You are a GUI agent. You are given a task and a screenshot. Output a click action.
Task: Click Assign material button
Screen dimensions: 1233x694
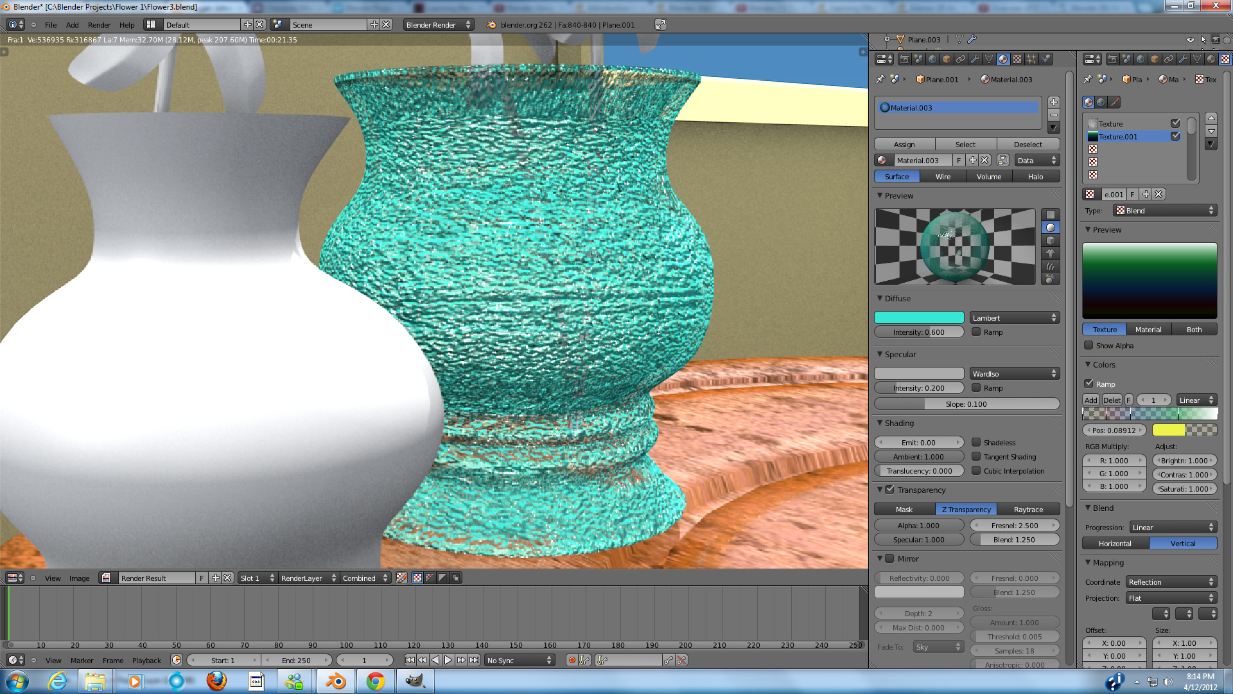tap(904, 144)
